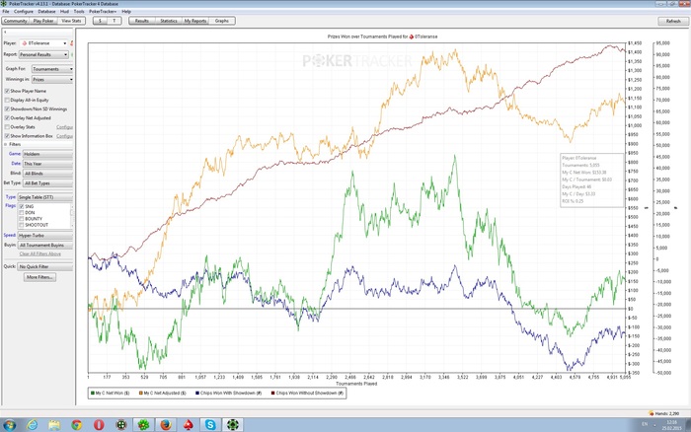Open the Winnings in dropdown
This screenshot has width=691, height=432.
click(71, 80)
